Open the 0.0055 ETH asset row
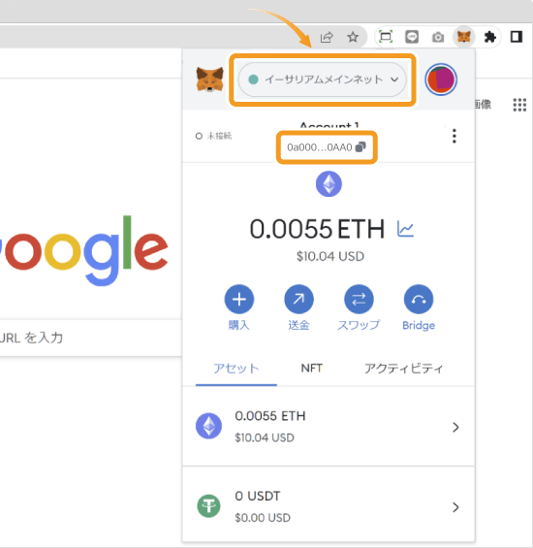Screen dimensions: 533x548 (x=329, y=427)
